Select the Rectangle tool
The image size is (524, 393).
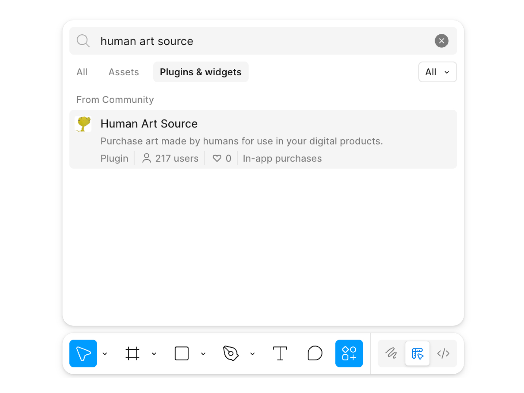pos(181,353)
